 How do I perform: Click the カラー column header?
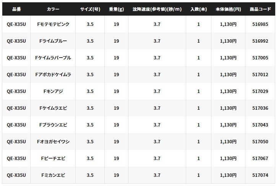pyautogui.click(x=53, y=8)
